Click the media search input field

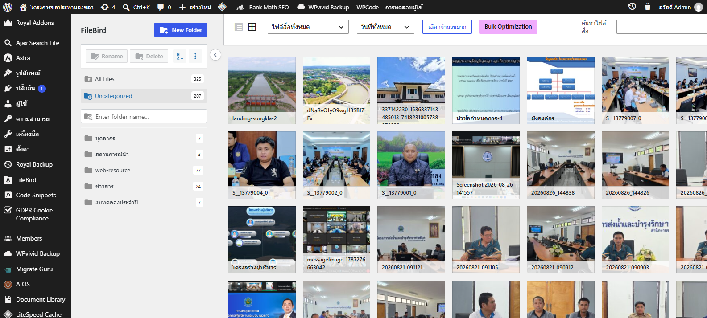coord(662,27)
